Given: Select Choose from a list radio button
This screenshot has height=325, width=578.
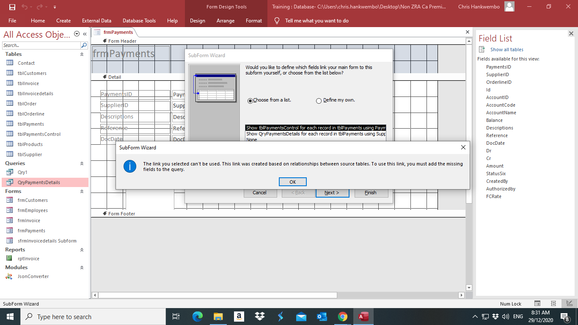Looking at the screenshot, I should click(x=250, y=101).
